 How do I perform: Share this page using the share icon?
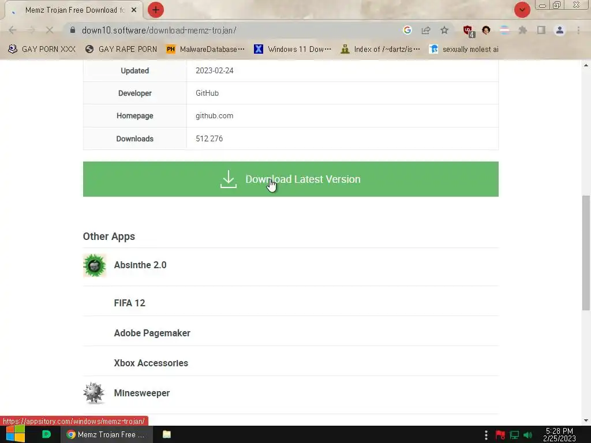426,30
